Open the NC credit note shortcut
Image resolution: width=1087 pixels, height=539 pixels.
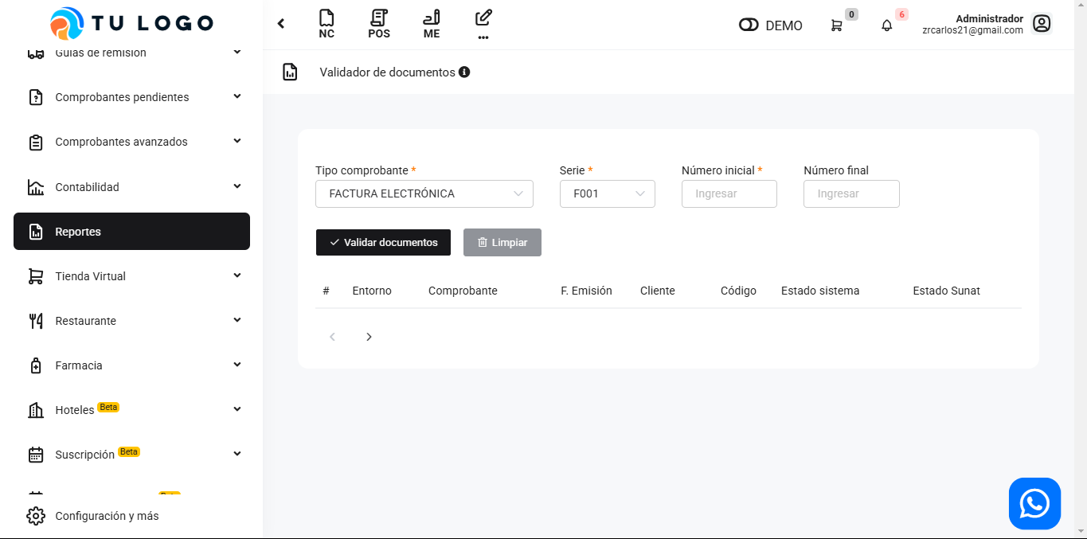(326, 24)
